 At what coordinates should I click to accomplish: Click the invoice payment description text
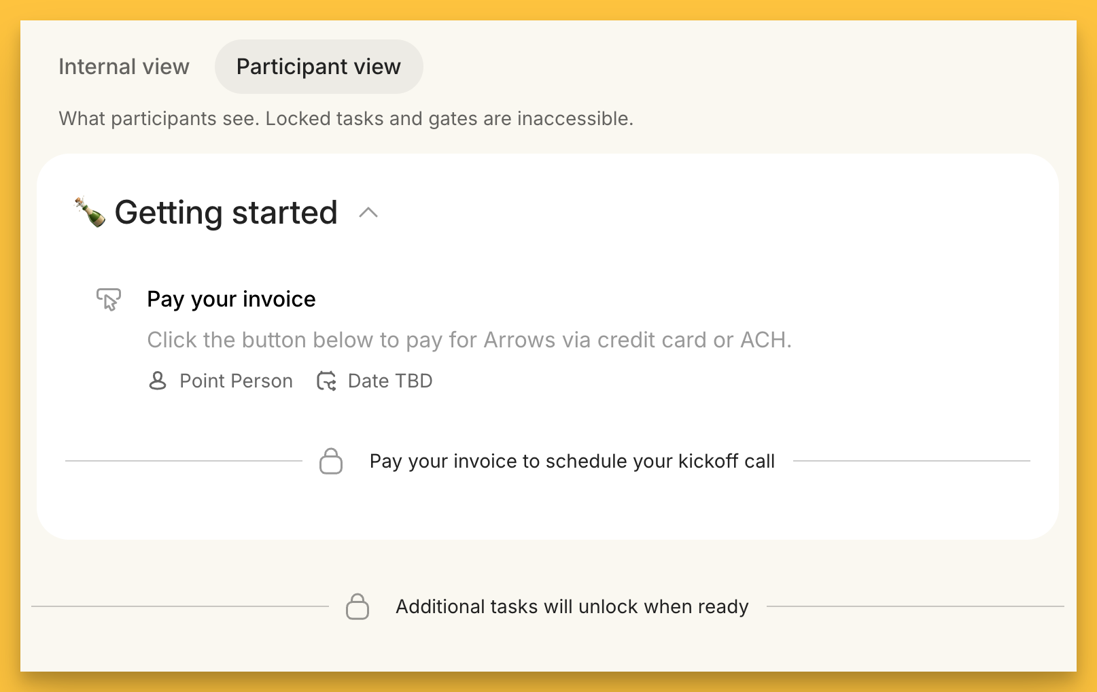coord(469,340)
